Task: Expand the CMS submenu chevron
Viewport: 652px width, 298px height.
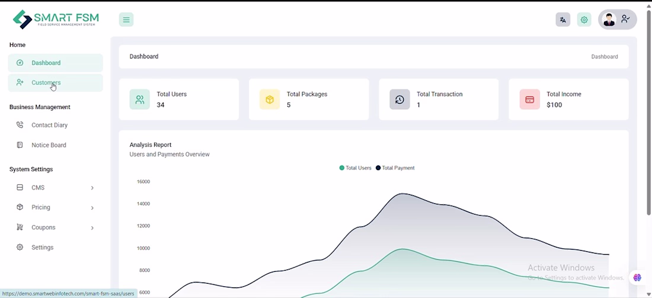Action: pyautogui.click(x=92, y=188)
